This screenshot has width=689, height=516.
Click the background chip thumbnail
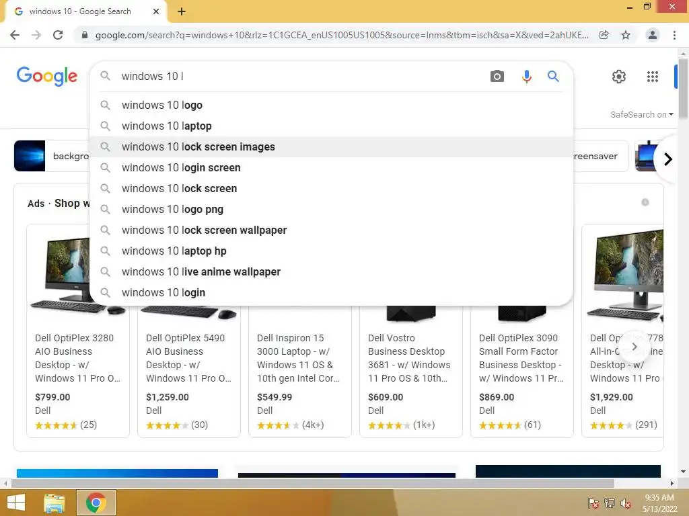pos(30,156)
